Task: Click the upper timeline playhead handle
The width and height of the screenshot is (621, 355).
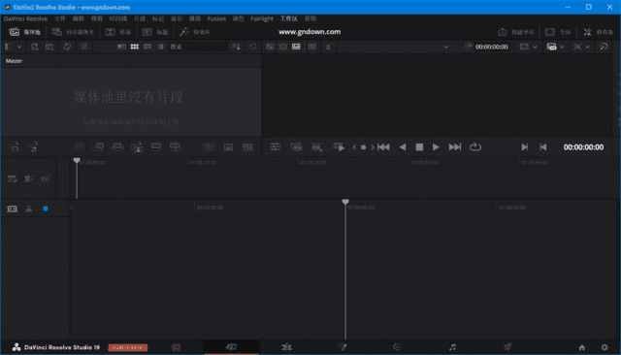Action: [77, 160]
